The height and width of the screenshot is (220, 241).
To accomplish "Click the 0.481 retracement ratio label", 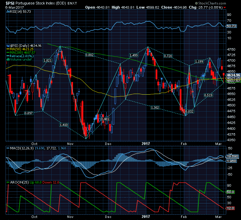I will 105,119.
